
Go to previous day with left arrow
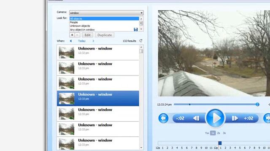coord(71,41)
